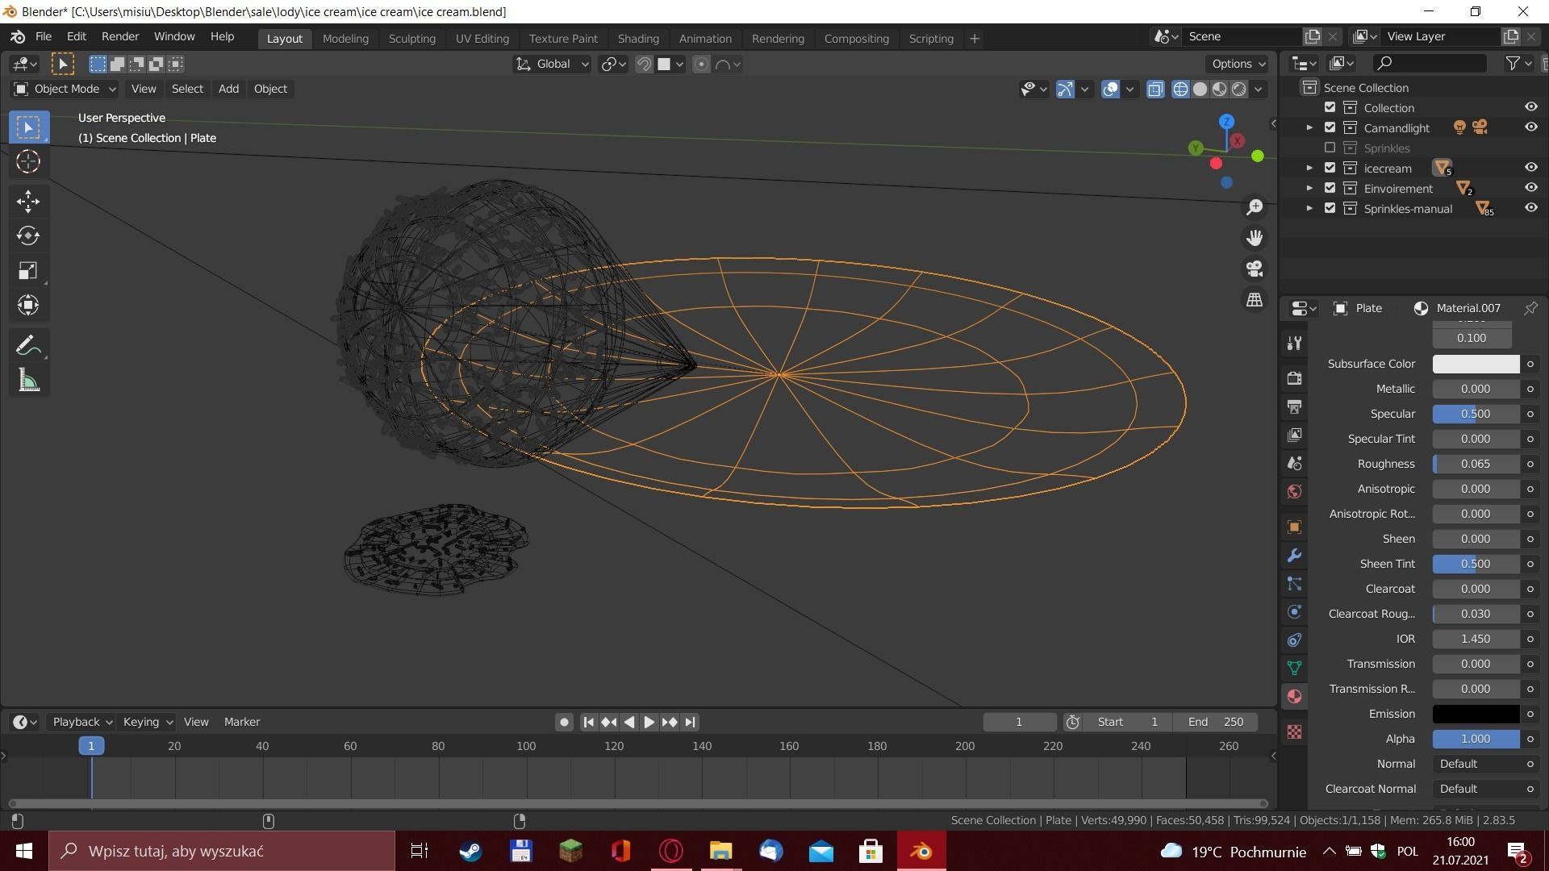This screenshot has height=871, width=1549.
Task: Uncheck the Camandlight collection checkbox
Action: pyautogui.click(x=1330, y=127)
